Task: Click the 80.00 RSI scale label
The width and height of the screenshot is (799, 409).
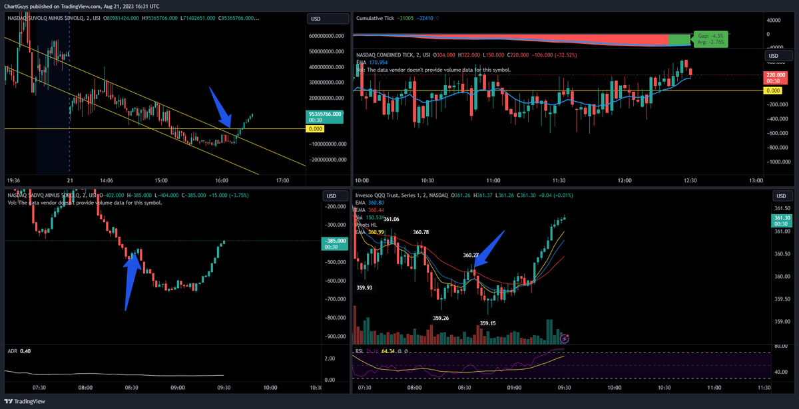Action: pos(780,346)
